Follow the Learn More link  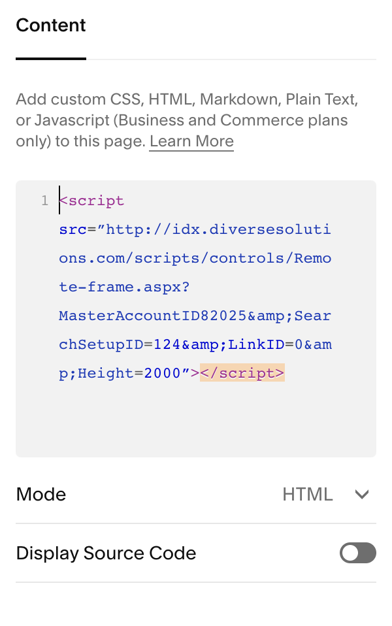point(191,141)
